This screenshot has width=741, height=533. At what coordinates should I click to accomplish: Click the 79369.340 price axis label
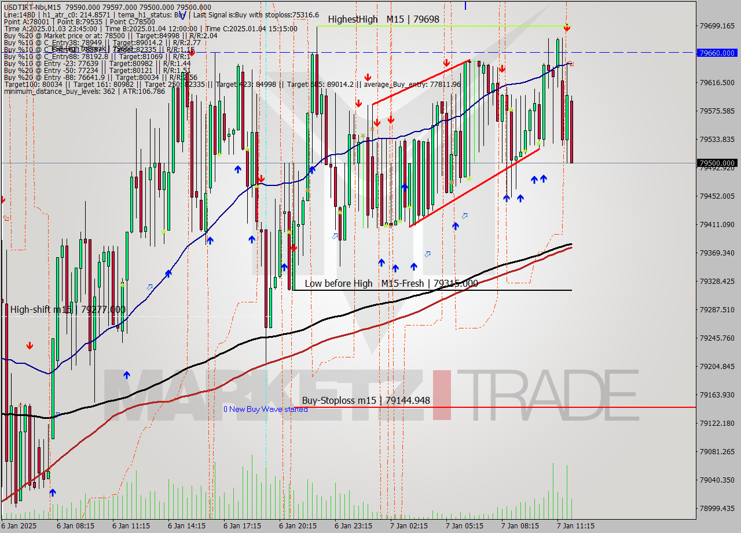[717, 253]
